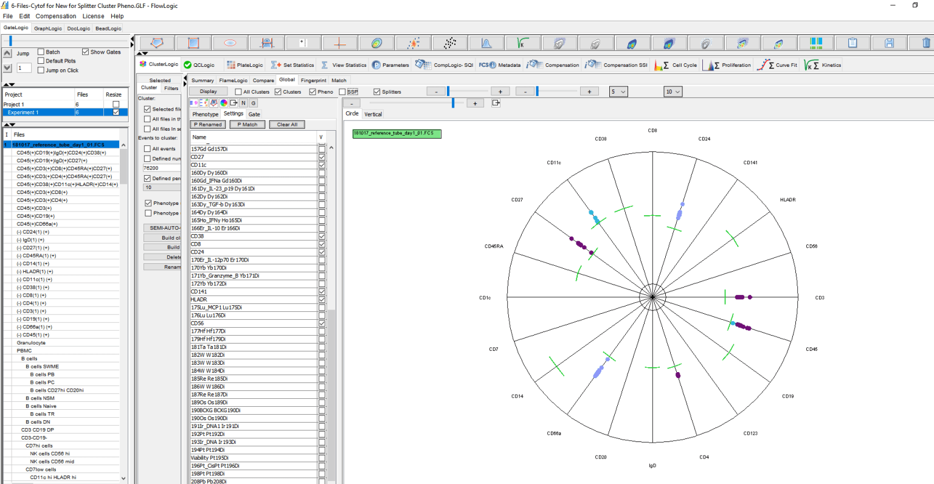Enable the All Clusters checkbox
This screenshot has height=484, width=934.
238,92
